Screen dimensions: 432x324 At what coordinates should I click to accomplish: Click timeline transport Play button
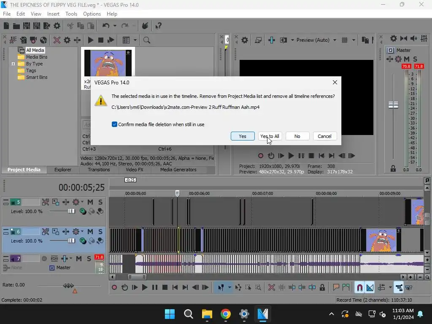tap(144, 288)
